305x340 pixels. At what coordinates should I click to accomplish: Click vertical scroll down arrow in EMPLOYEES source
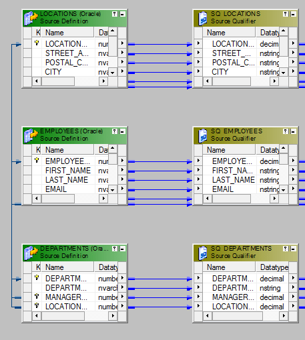click(113, 190)
